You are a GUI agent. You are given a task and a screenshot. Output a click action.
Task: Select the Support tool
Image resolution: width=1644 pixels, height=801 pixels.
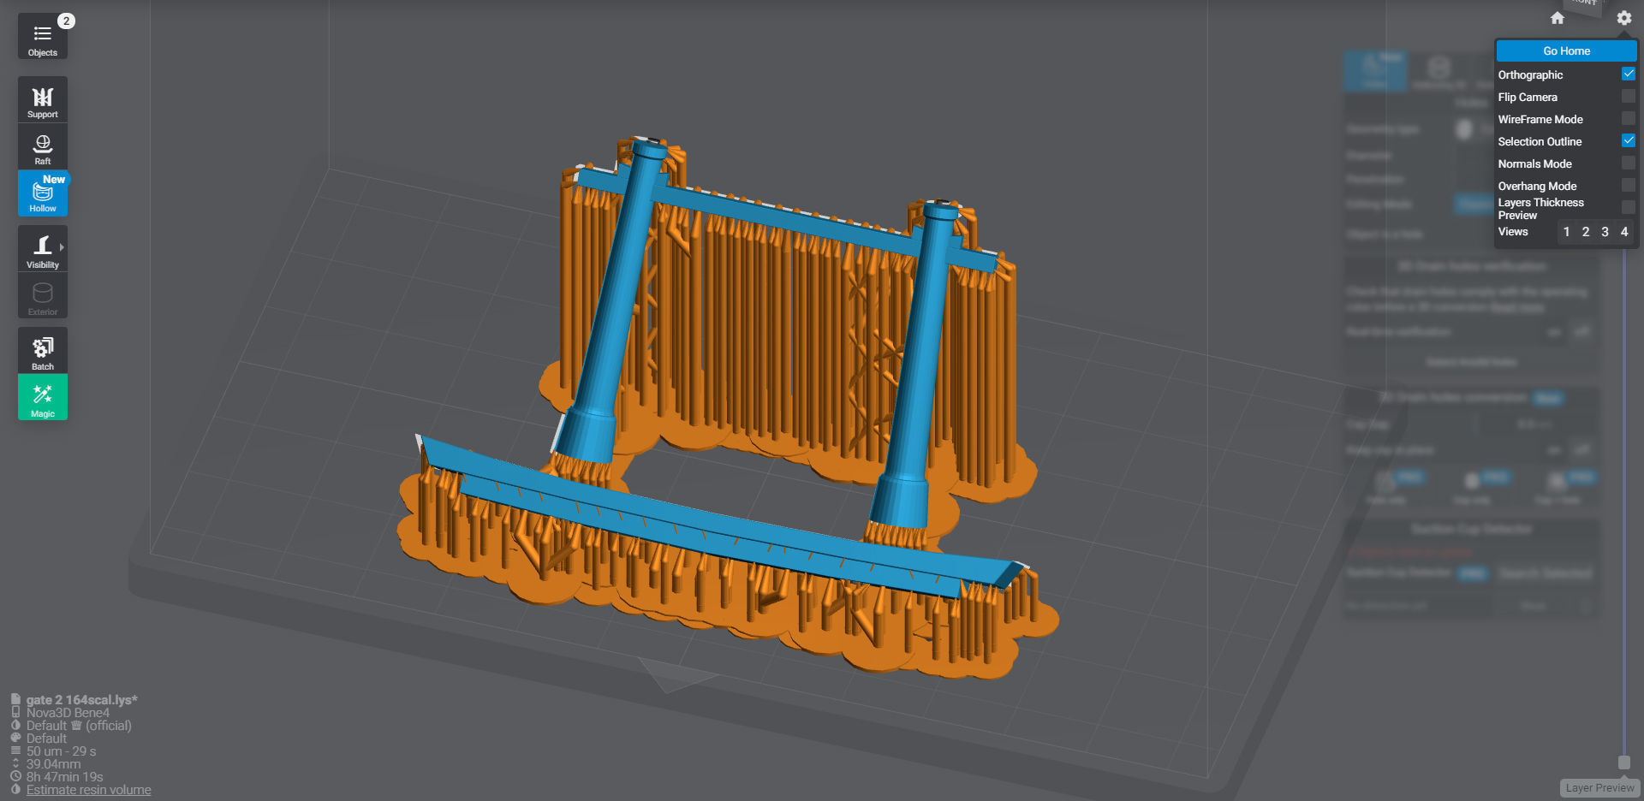pos(42,100)
